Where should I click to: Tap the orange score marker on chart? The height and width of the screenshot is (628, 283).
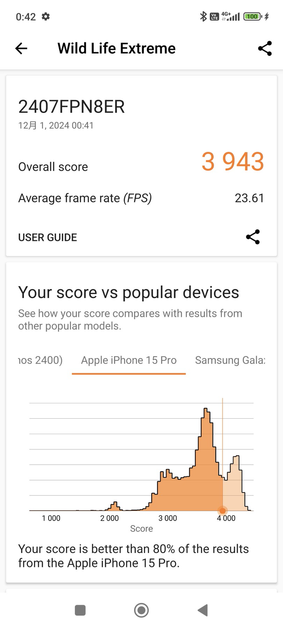[x=223, y=511]
